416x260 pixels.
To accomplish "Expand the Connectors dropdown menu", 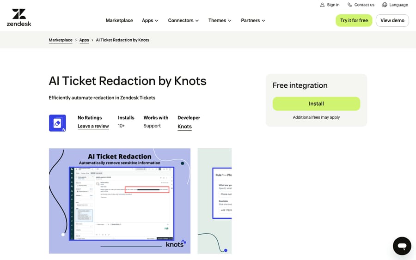I will [184, 20].
